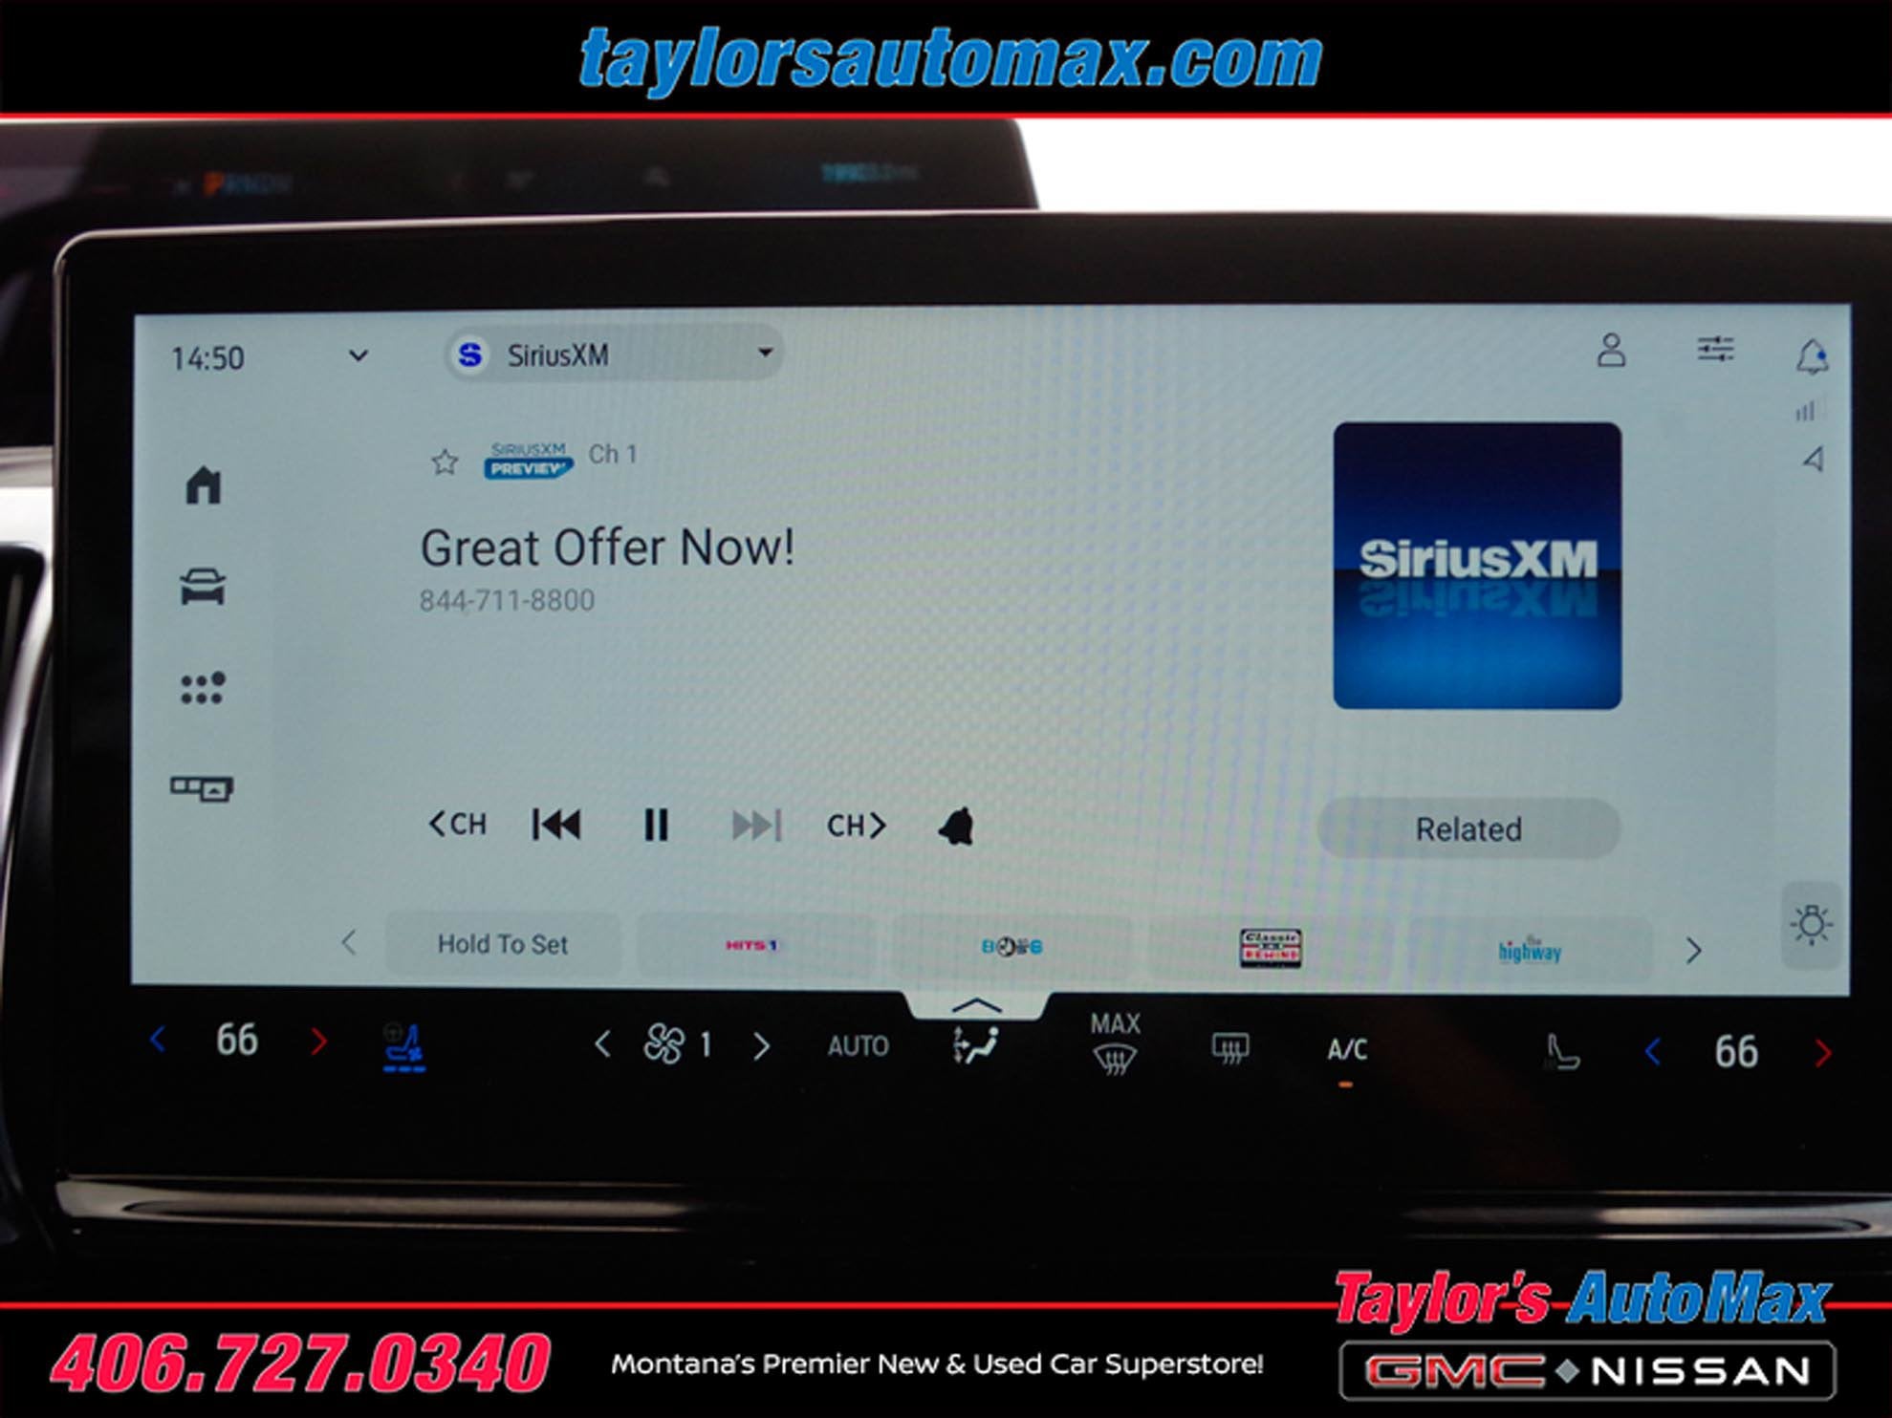The image size is (1892, 1418).
Task: Open the apps grid icon
Action: [x=203, y=688]
